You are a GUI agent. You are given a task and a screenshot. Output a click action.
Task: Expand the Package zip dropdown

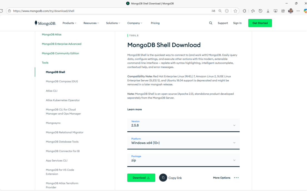click(183, 160)
